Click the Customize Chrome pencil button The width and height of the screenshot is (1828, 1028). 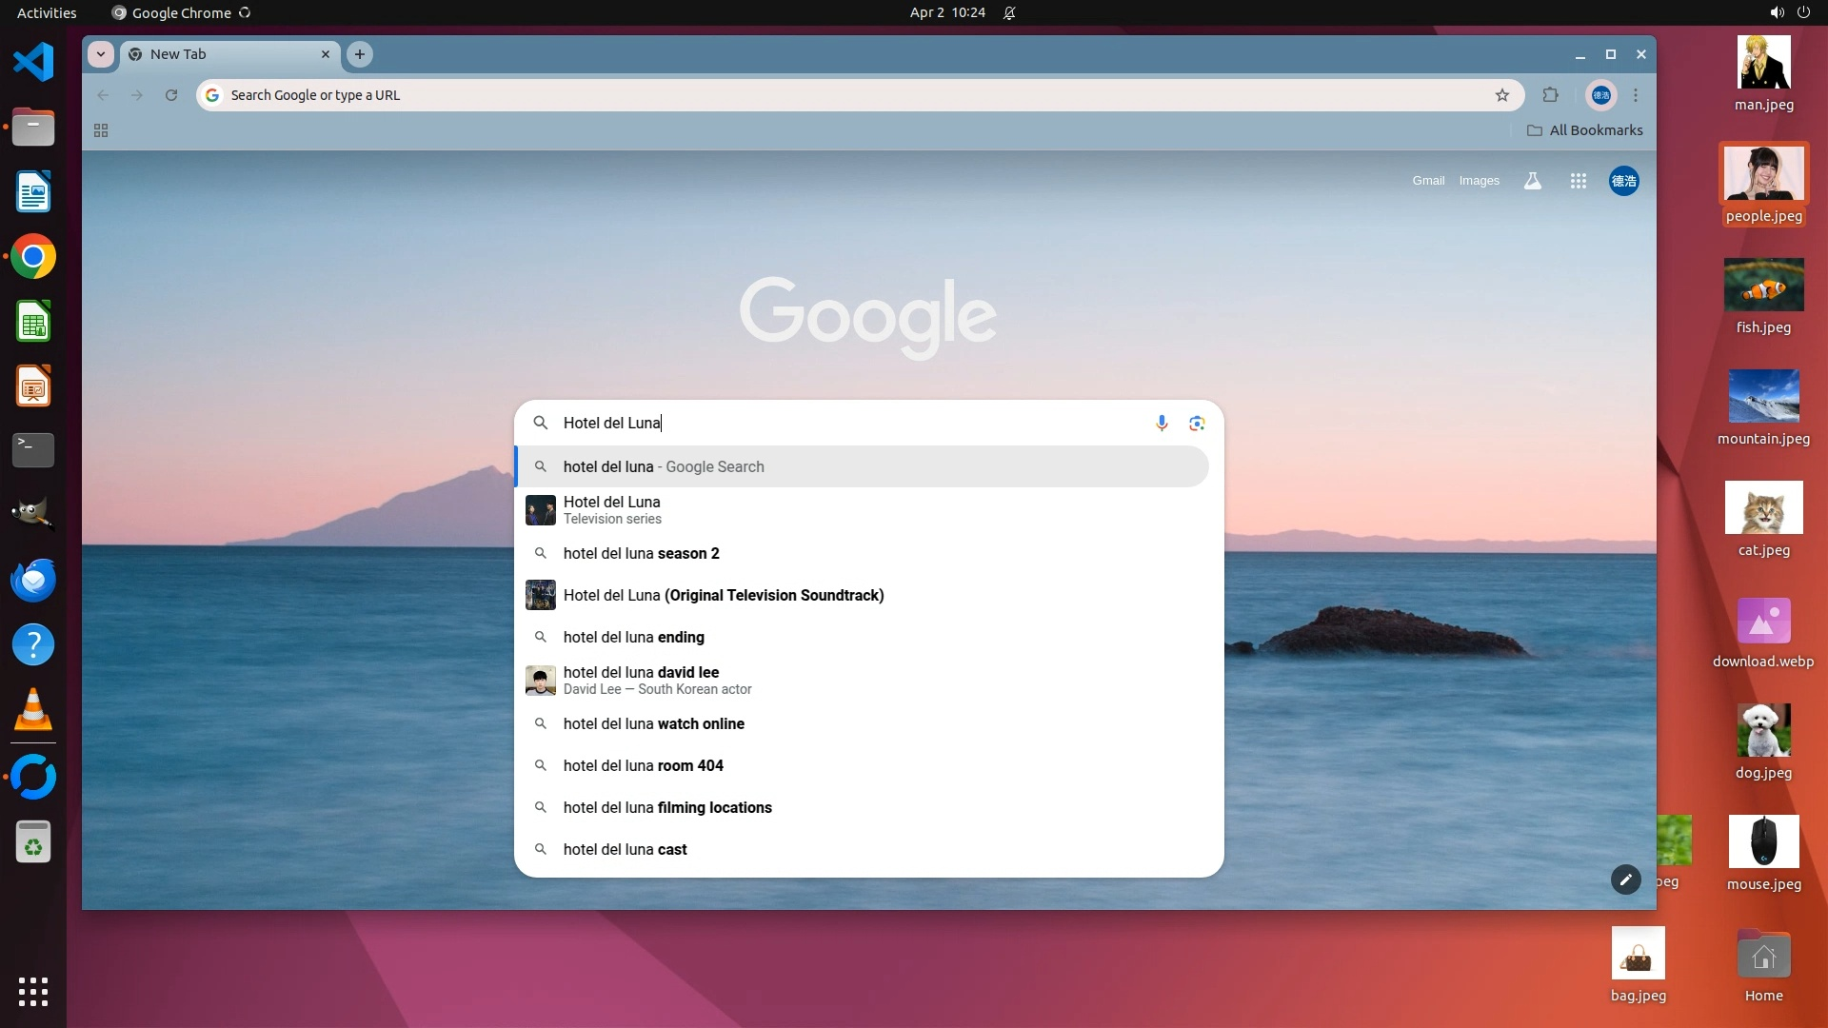coord(1625,880)
